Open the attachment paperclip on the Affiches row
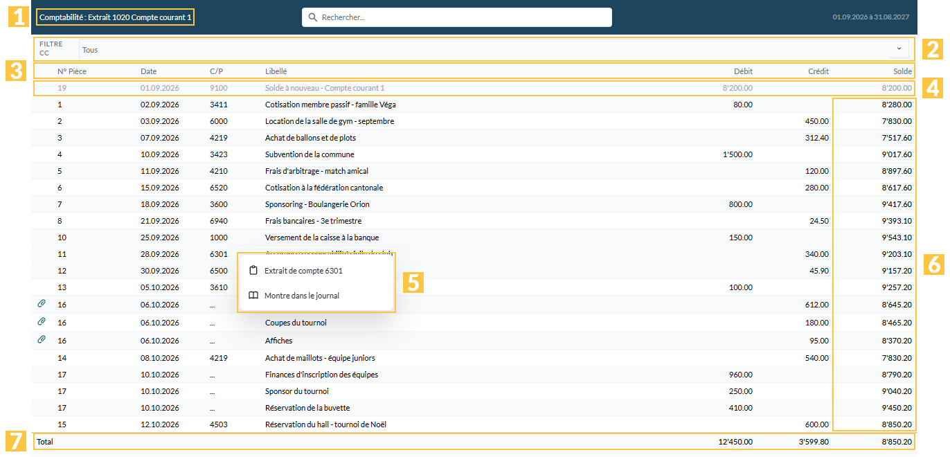The image size is (950, 457). [x=42, y=340]
